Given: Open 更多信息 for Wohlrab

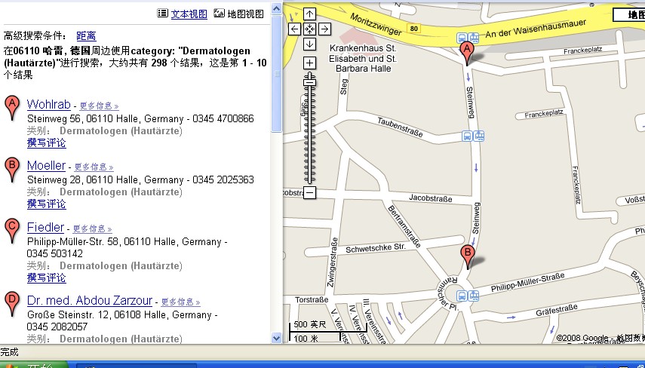Looking at the screenshot, I should (x=99, y=106).
